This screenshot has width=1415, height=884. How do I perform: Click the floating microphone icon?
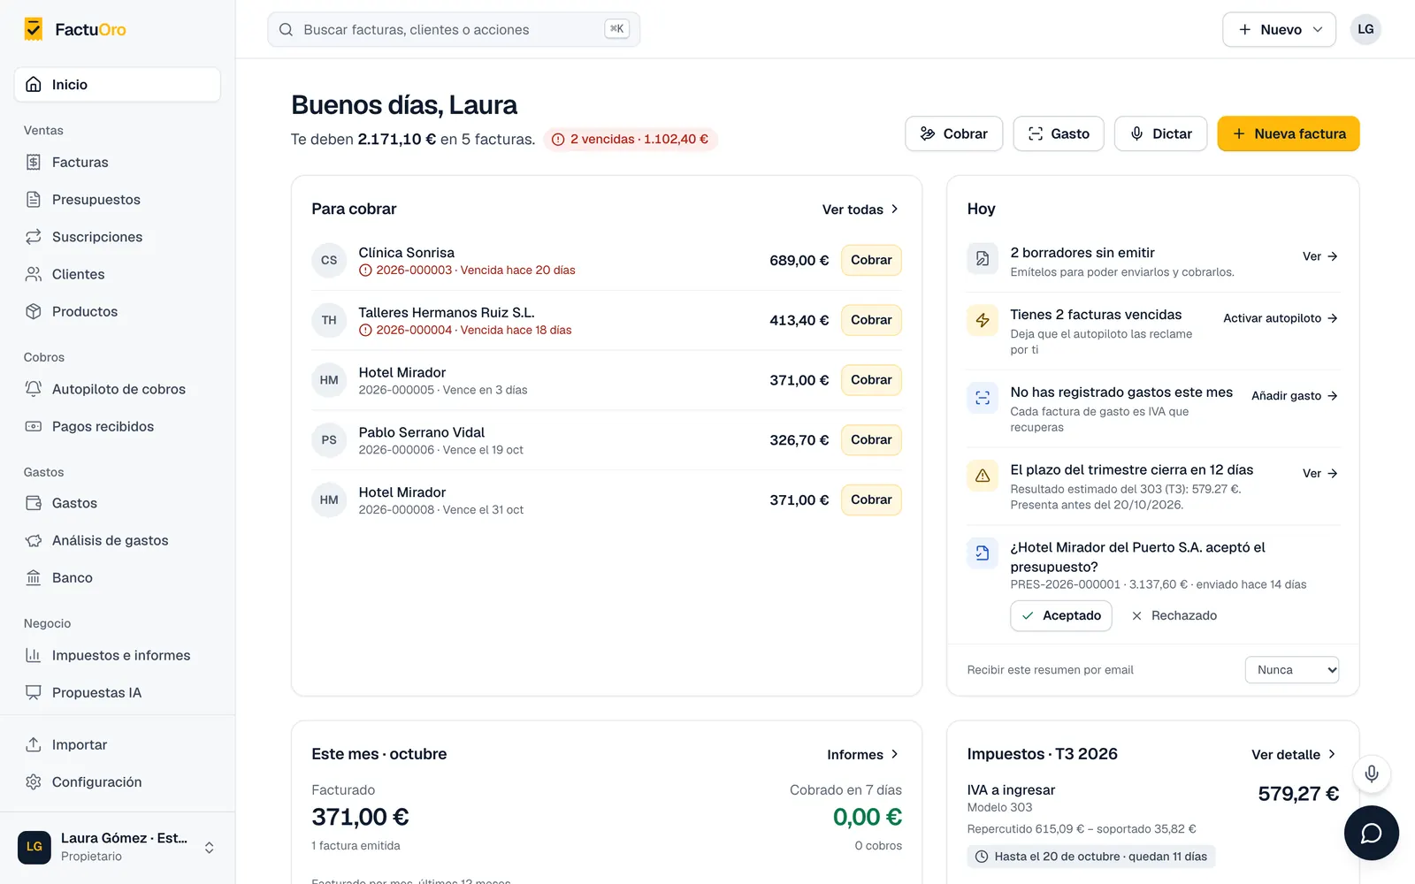[x=1371, y=774]
